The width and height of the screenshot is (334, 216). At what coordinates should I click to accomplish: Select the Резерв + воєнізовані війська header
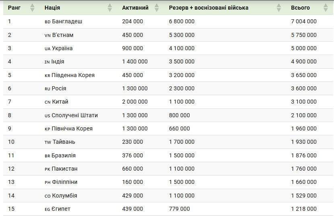(x=208, y=8)
